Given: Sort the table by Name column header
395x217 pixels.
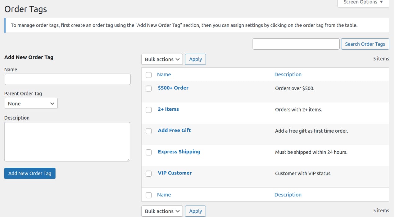Looking at the screenshot, I should 164,74.
